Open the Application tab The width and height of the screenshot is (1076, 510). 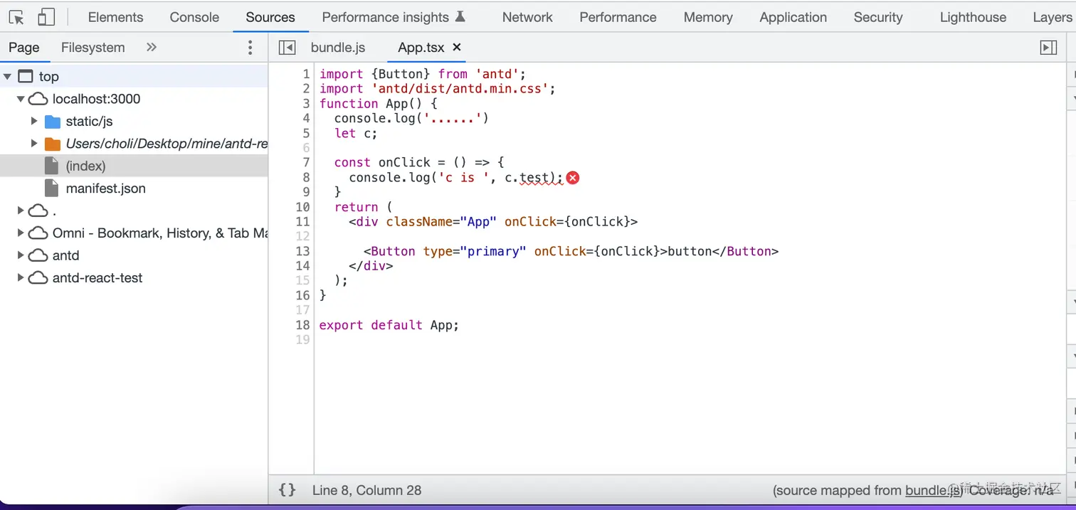click(793, 17)
